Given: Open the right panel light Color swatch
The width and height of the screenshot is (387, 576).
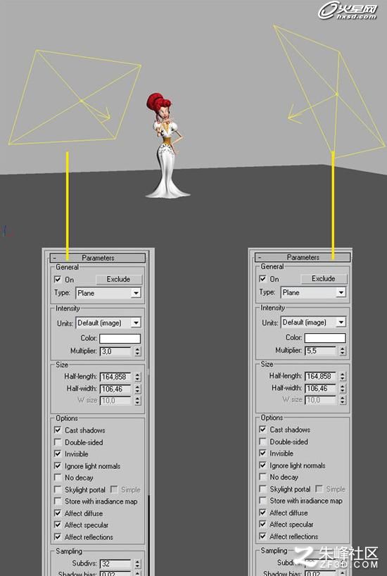Looking at the screenshot, I should tap(325, 337).
